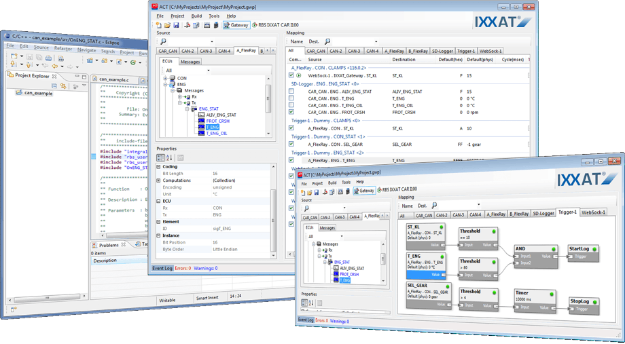Open B_FlexRay tab in front ACT window

[520, 214]
